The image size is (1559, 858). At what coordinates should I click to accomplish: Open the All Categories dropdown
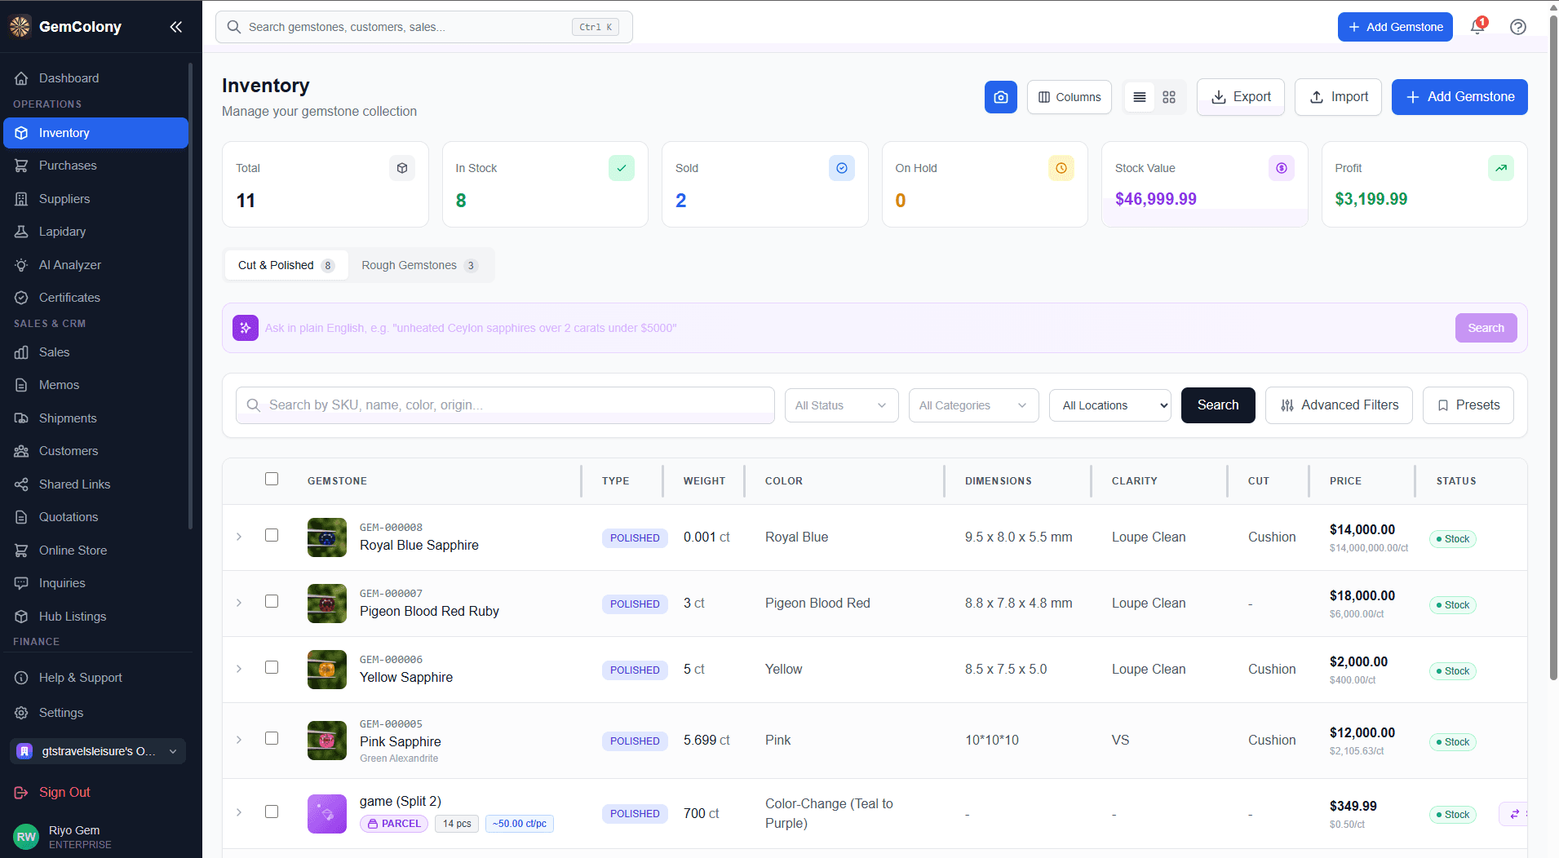[x=973, y=405]
